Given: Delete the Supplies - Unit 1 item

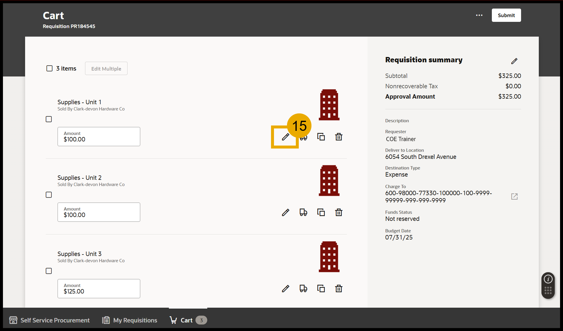Looking at the screenshot, I should click(x=339, y=137).
